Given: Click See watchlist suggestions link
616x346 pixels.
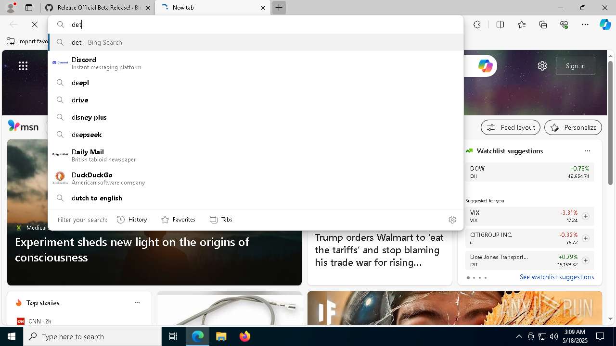Looking at the screenshot, I should (557, 277).
